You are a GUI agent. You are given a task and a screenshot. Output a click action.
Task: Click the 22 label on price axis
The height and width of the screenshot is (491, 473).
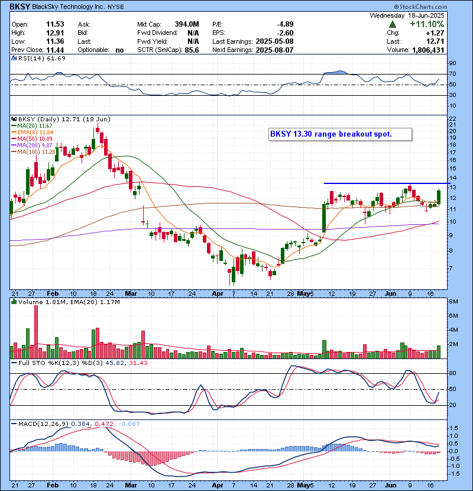coord(453,119)
